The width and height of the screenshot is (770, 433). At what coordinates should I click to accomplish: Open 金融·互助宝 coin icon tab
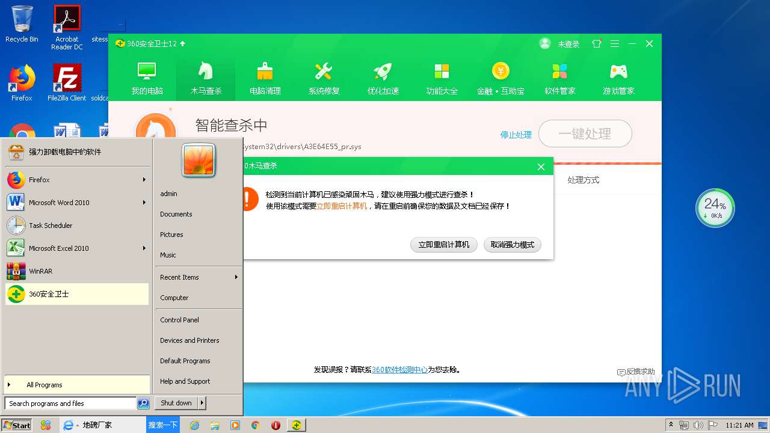[x=500, y=78]
